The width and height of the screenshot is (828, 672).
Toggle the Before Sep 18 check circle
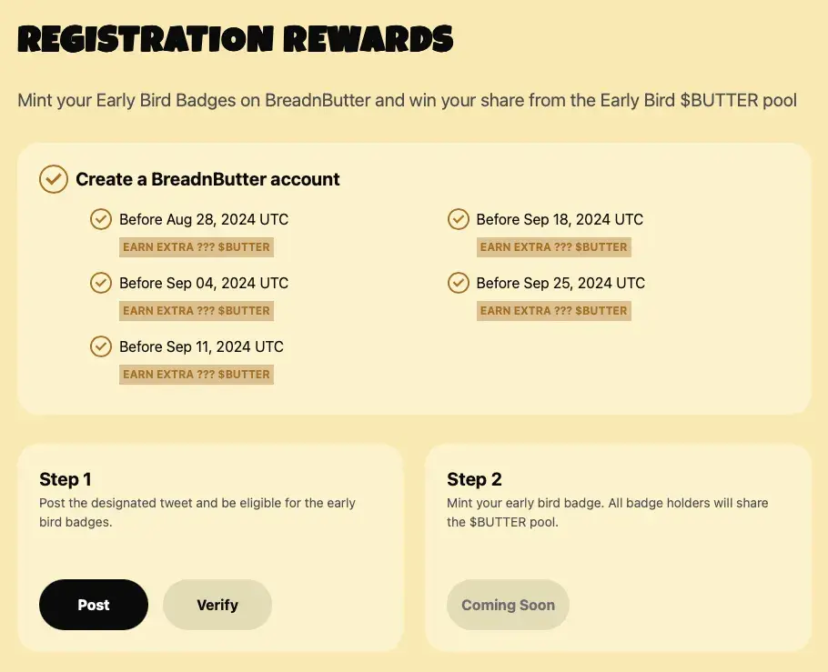pos(459,219)
